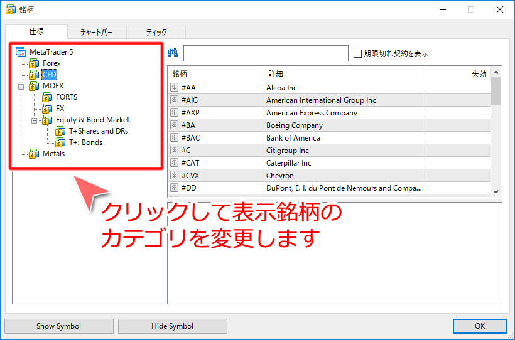Select the #BAC symbol name

190,138
